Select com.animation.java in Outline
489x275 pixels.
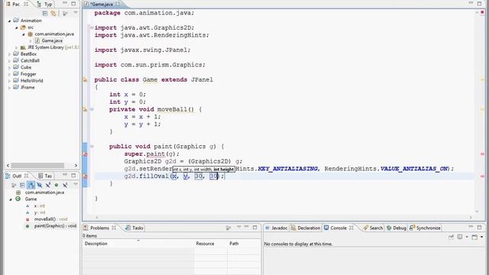44,192
